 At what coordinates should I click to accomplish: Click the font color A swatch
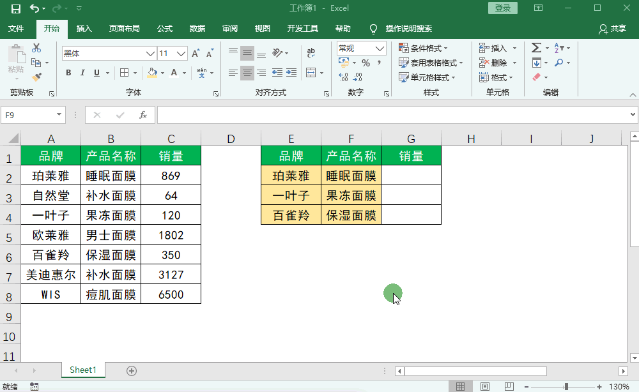(x=174, y=73)
